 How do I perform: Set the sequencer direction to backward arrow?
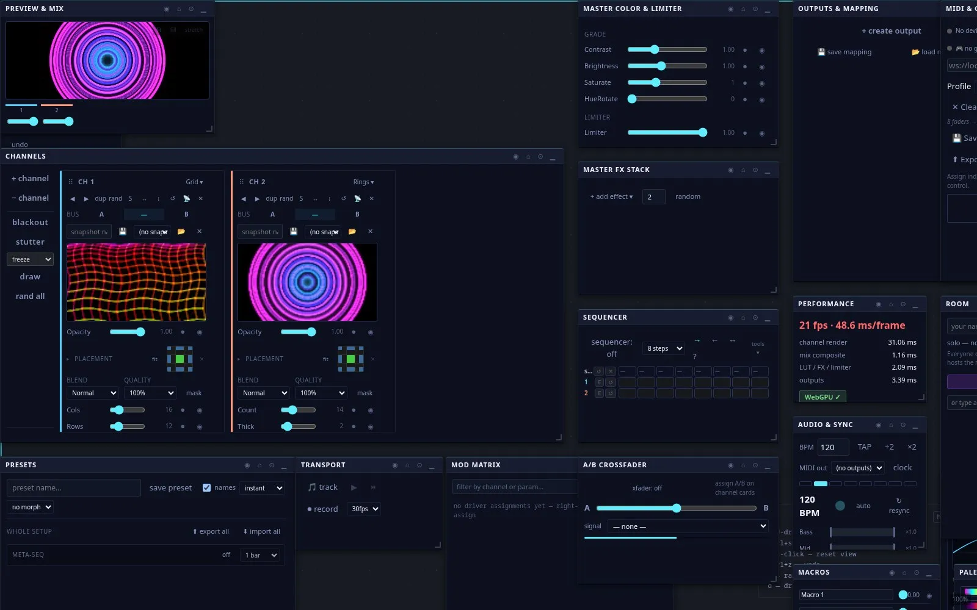(x=715, y=341)
